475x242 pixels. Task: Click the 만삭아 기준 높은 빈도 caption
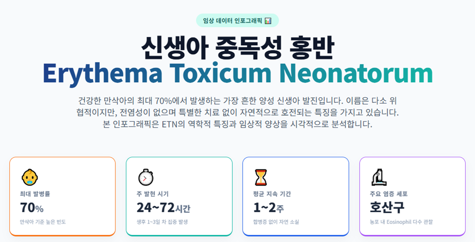[43, 222]
